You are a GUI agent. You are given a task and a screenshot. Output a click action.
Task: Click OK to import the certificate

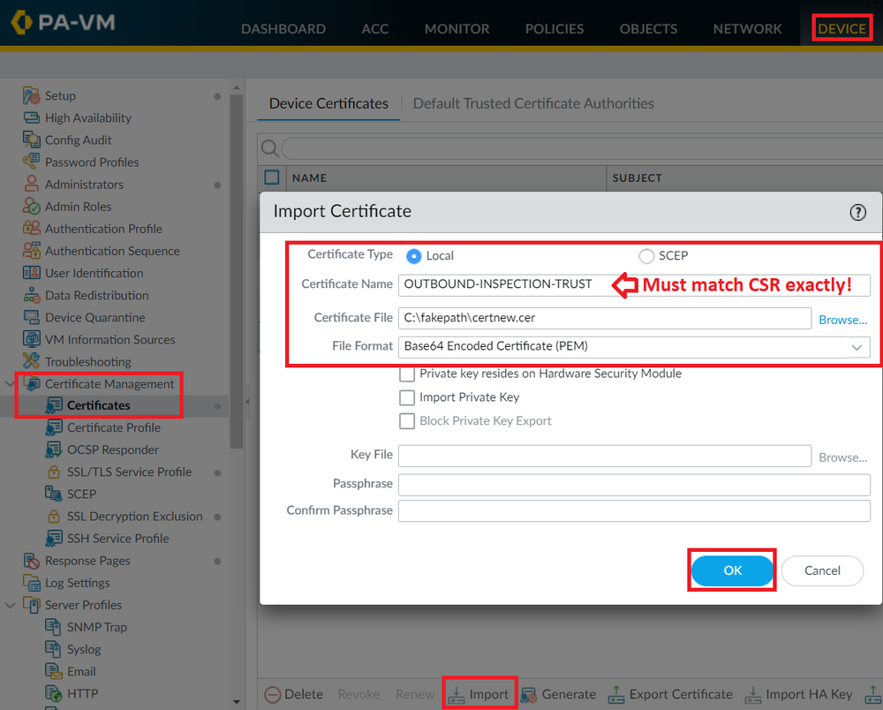click(731, 570)
